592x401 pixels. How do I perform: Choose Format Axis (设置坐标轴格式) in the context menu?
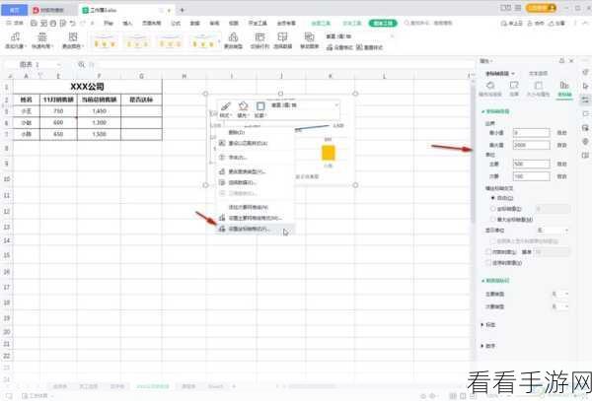(x=255, y=229)
